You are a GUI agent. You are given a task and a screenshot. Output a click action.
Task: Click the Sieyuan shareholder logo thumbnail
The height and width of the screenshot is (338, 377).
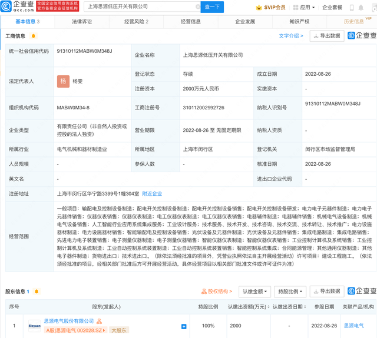click(x=35, y=326)
